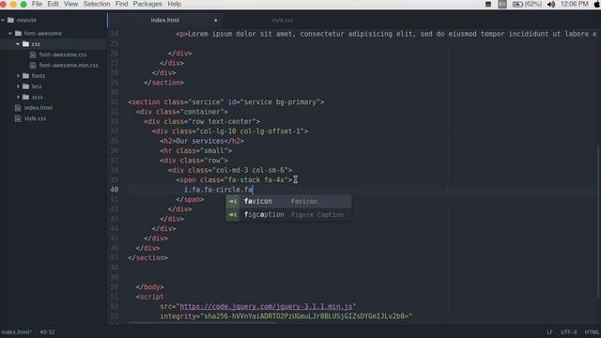Click the black square menu bar icon
Viewport: 601px width, 338px height.
tap(488, 4)
